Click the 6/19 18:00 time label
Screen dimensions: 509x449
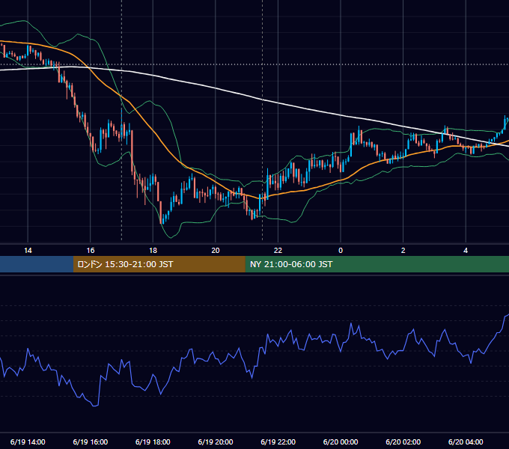point(153,442)
